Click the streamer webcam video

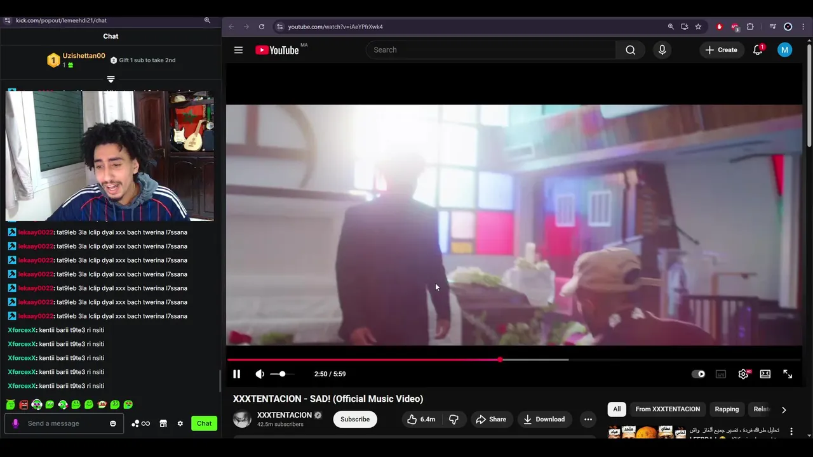coord(109,156)
